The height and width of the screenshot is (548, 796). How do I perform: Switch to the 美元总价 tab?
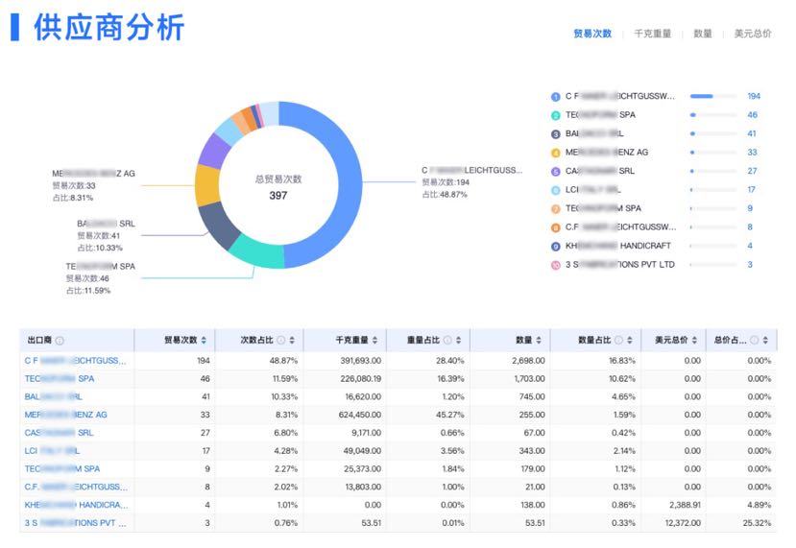(752, 34)
